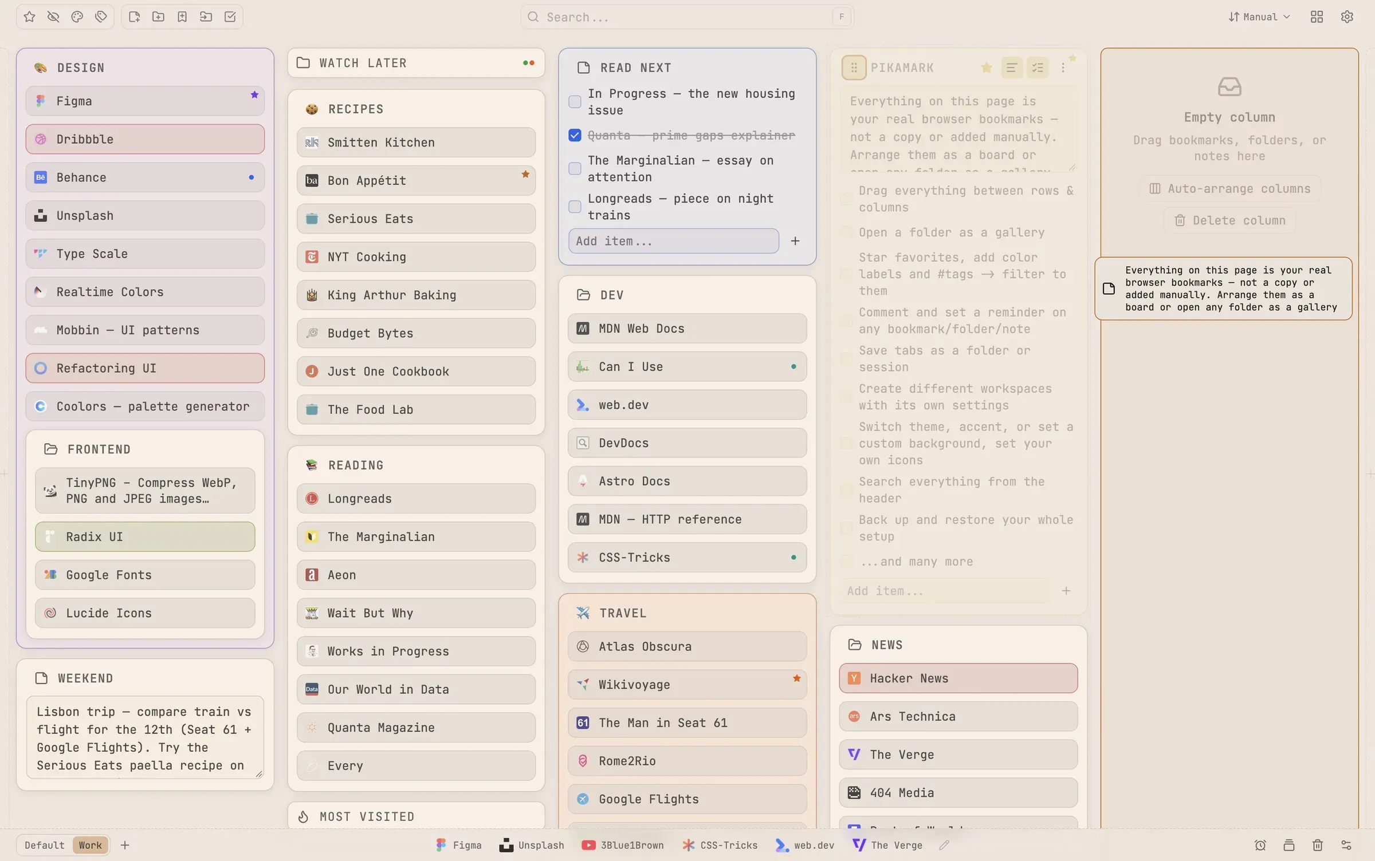Switch Pikamark to checklist view icon
1375x861 pixels.
tap(1038, 68)
